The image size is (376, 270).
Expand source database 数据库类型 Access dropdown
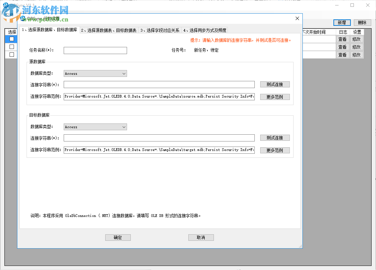[95, 73]
